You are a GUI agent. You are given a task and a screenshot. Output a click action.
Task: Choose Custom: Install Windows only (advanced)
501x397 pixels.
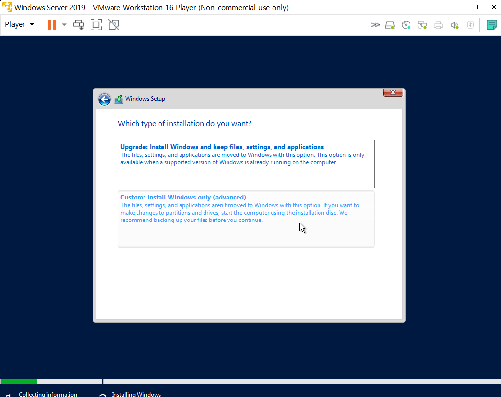246,219
